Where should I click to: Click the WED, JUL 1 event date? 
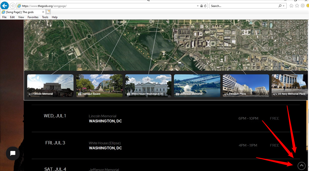pyautogui.click(x=55, y=116)
